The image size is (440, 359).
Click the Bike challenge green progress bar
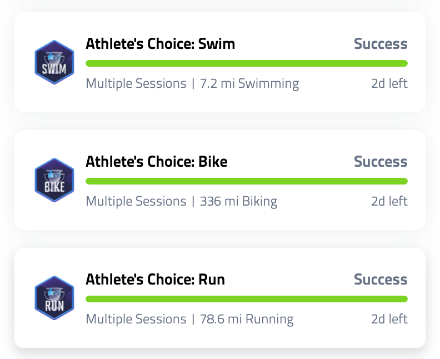click(x=246, y=181)
